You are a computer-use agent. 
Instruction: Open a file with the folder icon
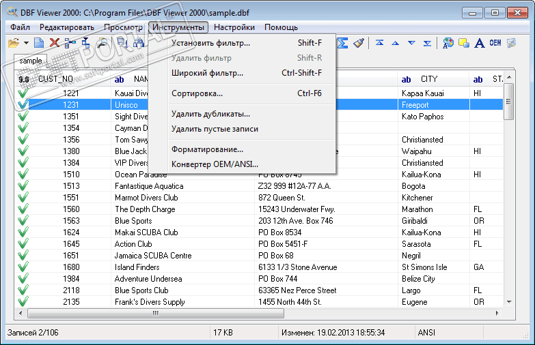[14, 43]
